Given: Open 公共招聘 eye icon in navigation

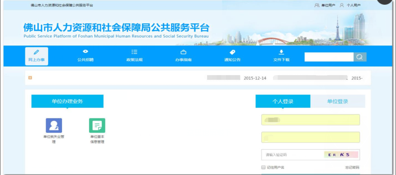Looking at the screenshot, I should click(85, 52).
